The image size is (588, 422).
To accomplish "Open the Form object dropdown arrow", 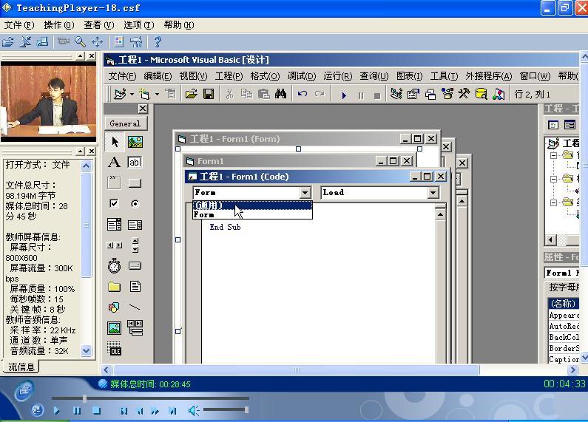I will pos(305,193).
